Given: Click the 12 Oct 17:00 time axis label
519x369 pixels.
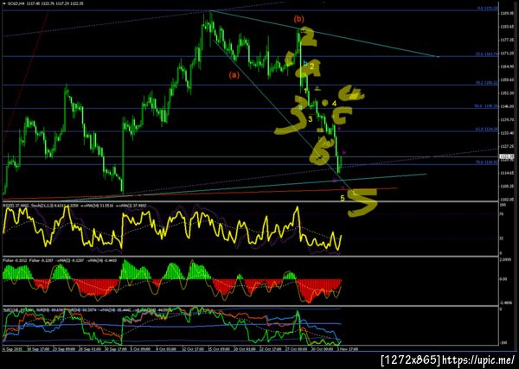Looking at the screenshot, I should coord(192,349).
